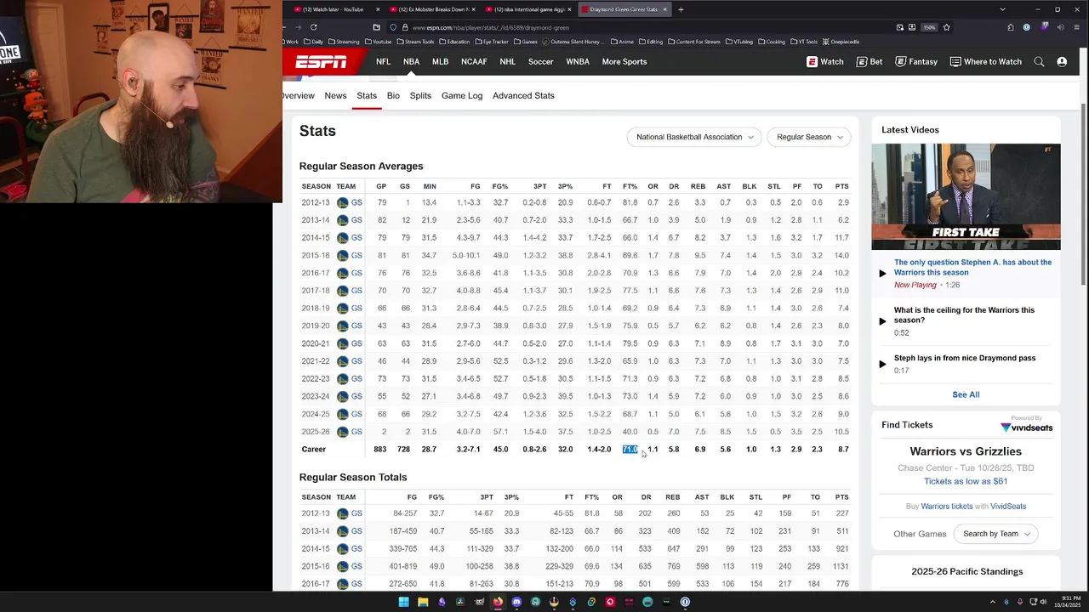The width and height of the screenshot is (1089, 612).
Task: Open the MLB menu
Action: coord(440,61)
